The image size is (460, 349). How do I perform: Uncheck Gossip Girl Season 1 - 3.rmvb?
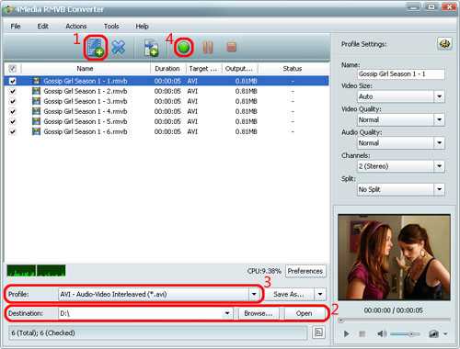click(13, 101)
